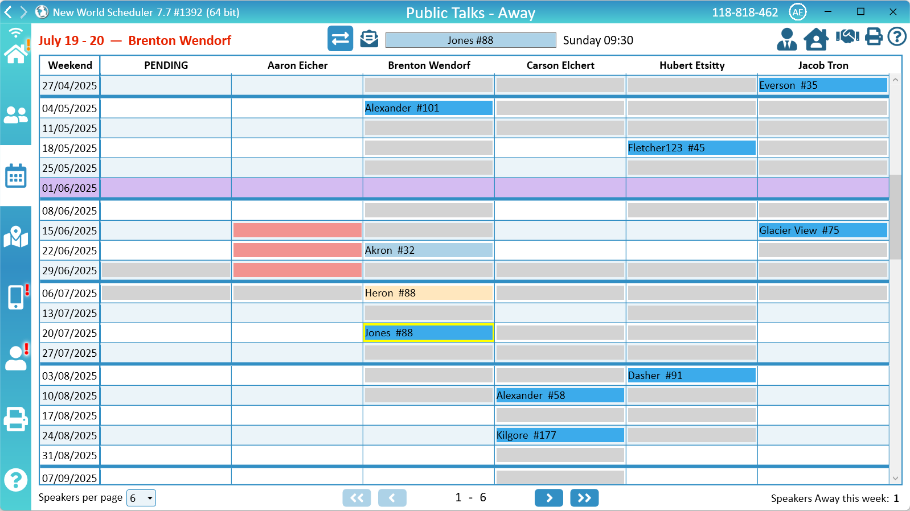
Task: Click the Weekend column header
Action: [70, 65]
